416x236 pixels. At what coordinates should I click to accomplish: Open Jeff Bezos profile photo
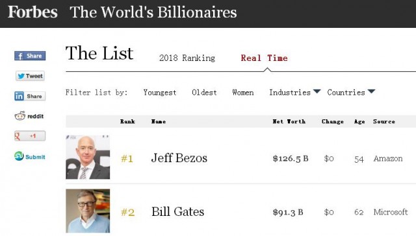click(x=88, y=157)
